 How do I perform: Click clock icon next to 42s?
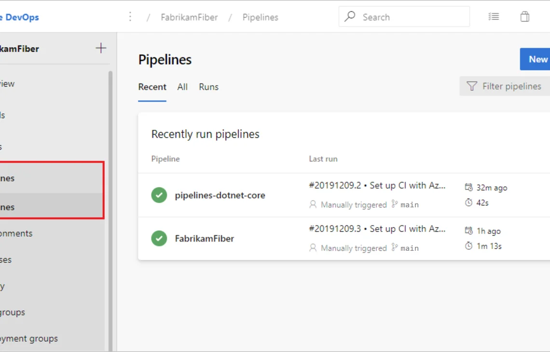tap(468, 203)
